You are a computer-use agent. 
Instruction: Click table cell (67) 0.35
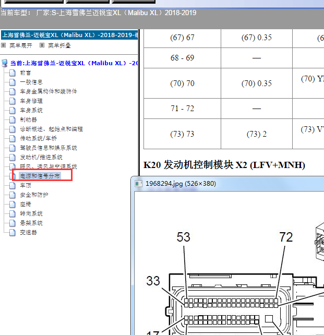point(257,38)
